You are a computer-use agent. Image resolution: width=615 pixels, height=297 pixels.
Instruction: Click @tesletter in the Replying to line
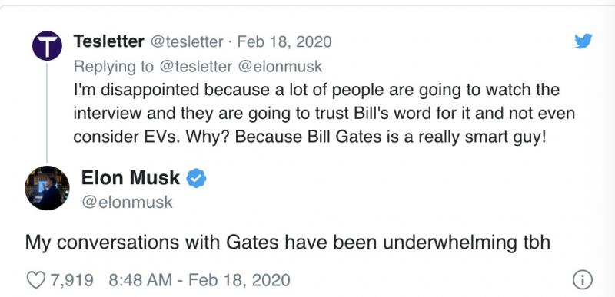[196, 67]
